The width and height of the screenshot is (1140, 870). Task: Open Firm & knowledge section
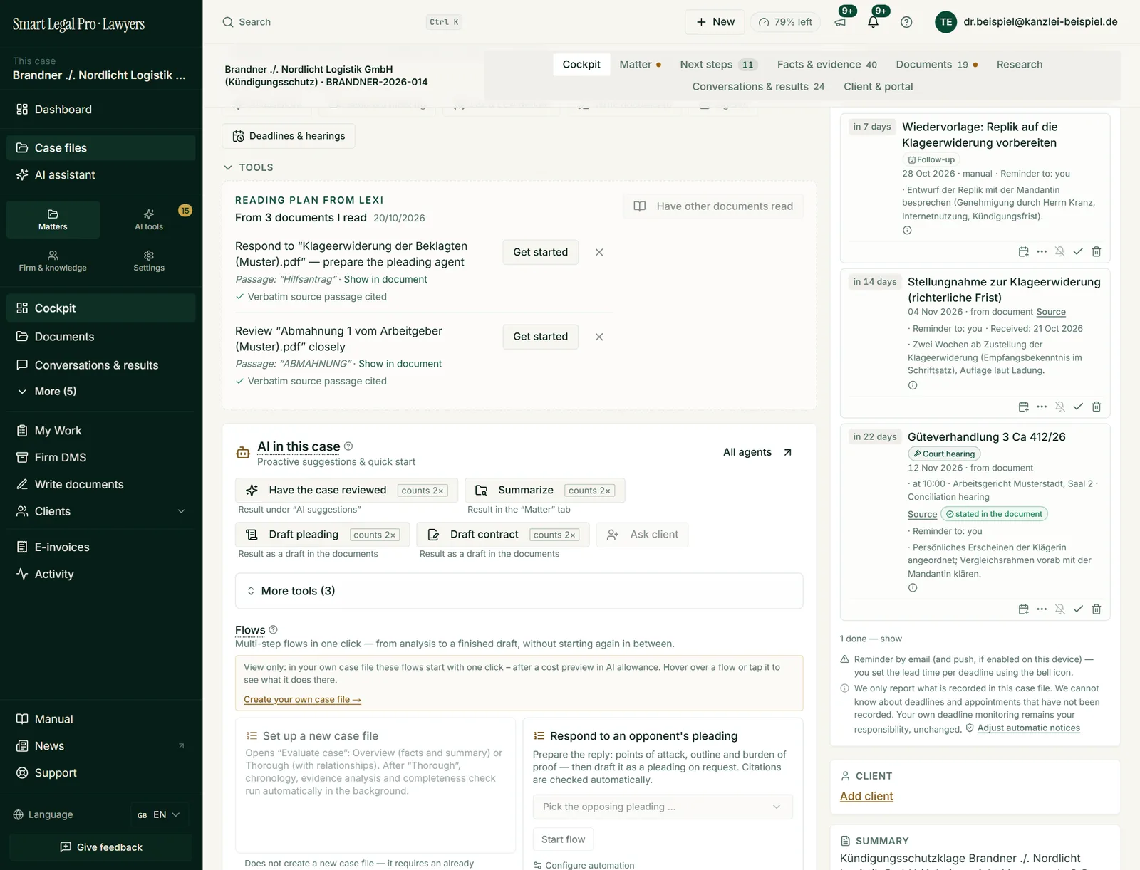[x=53, y=261]
